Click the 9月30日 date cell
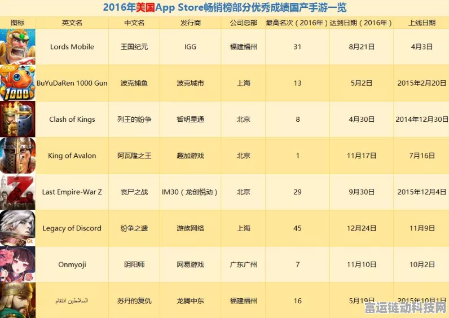The height and width of the screenshot is (318, 449). [362, 192]
